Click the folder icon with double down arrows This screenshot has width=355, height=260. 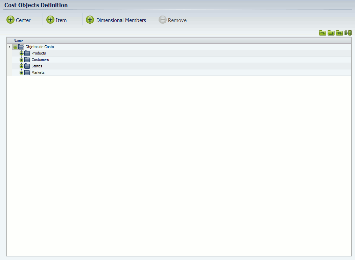point(339,33)
